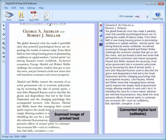Click the OCR line 'Romzm J. Smbuzn'
This screenshot has width=166, height=140.
pos(116,28)
